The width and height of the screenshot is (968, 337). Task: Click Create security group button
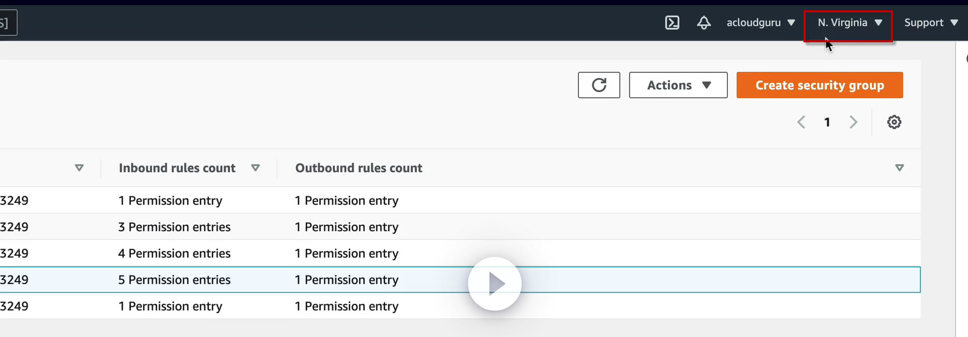tap(820, 85)
